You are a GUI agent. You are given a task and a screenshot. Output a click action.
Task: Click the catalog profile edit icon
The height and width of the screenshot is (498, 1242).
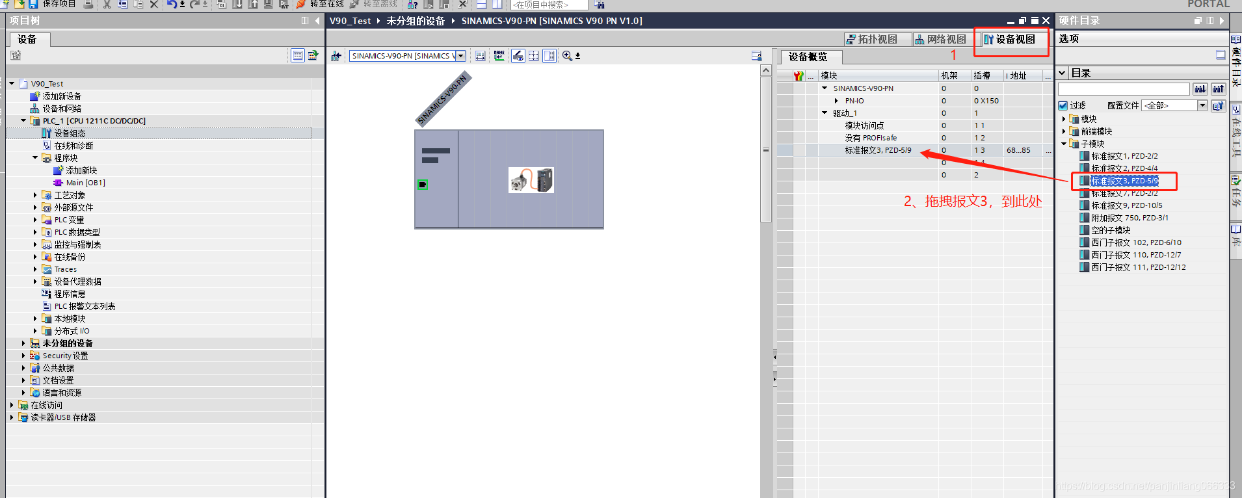[x=1219, y=105]
